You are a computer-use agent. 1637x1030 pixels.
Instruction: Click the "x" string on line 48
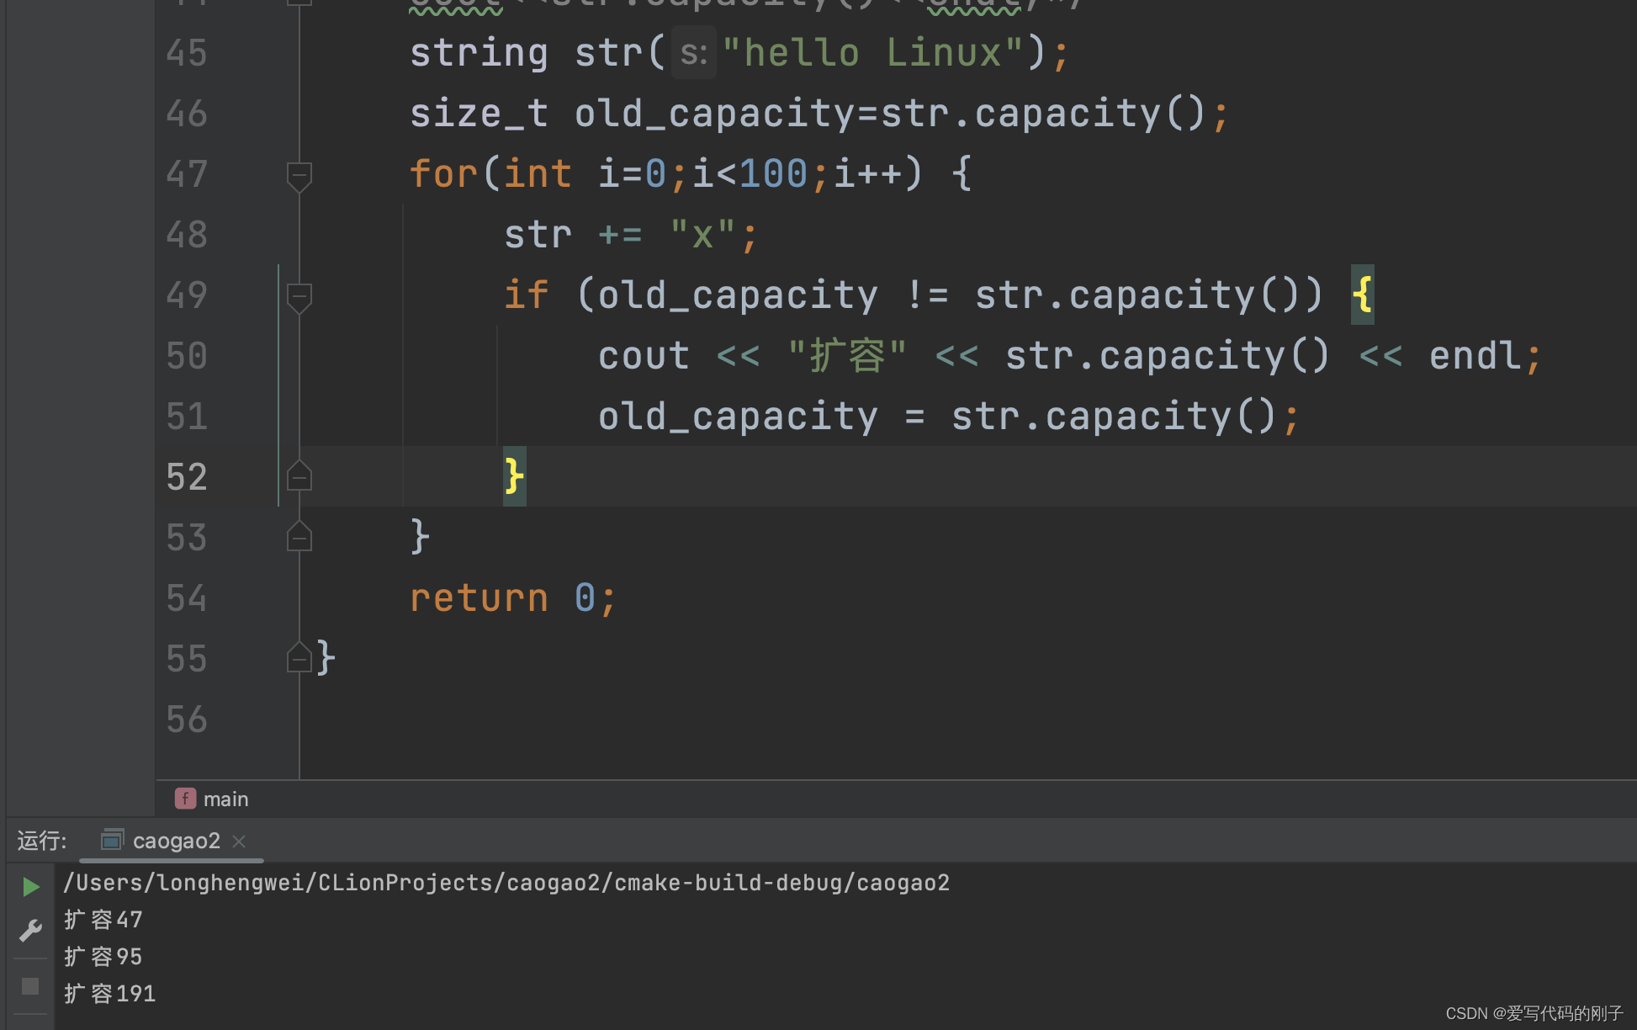[702, 235]
